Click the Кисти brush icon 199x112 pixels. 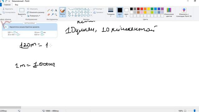tap(62, 10)
